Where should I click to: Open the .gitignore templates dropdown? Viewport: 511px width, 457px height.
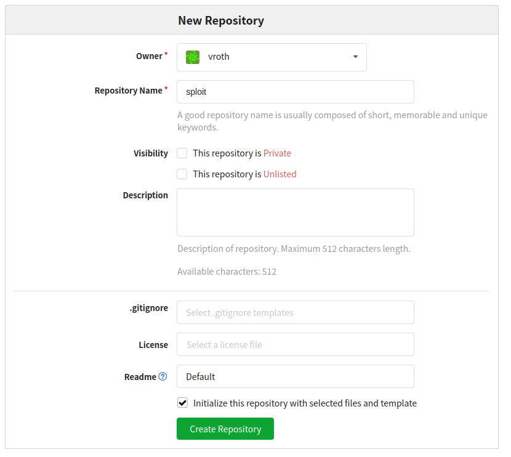click(x=296, y=312)
